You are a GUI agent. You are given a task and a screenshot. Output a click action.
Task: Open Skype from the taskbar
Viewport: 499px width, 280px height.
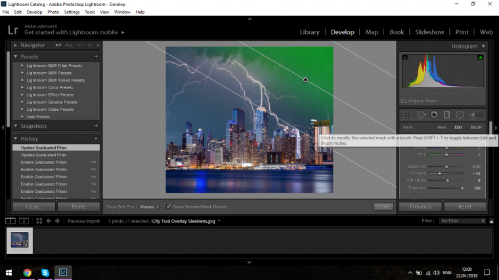pos(45,273)
